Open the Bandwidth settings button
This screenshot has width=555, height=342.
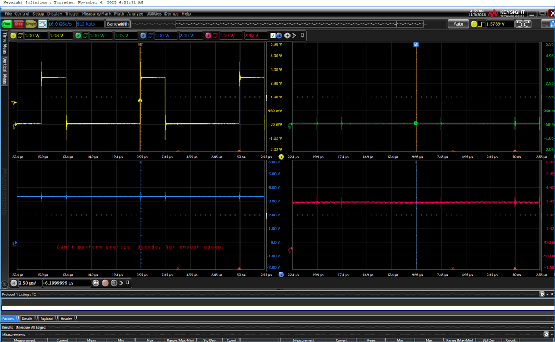[118, 24]
